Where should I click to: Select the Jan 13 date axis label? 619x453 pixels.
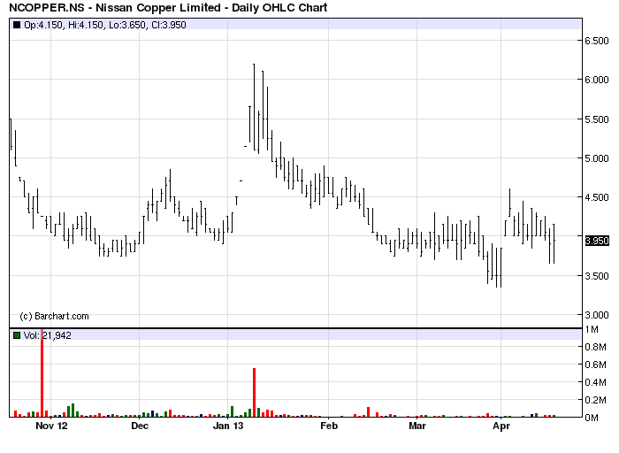pos(228,426)
